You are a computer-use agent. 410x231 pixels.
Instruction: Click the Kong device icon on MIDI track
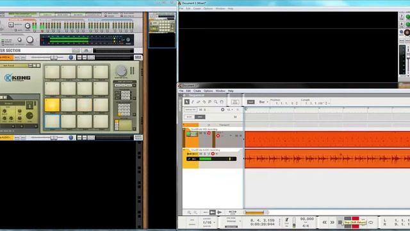click(x=192, y=134)
